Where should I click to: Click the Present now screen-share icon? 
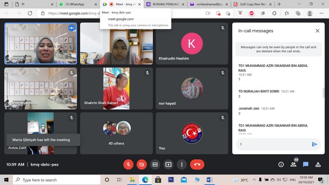[168, 164]
